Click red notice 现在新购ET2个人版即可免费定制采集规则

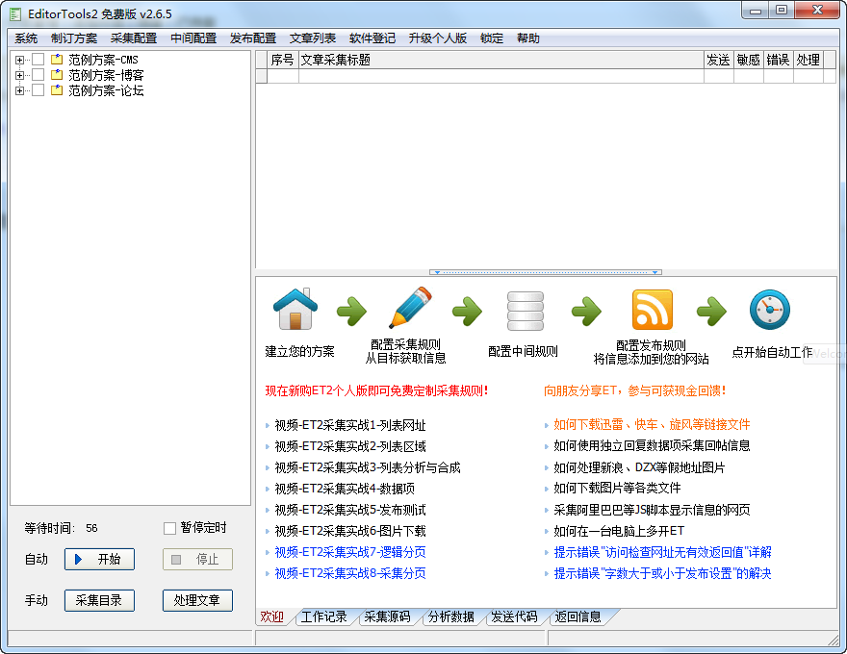[376, 390]
